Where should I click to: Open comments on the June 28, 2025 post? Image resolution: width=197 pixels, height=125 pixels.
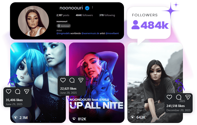coord(72,80)
